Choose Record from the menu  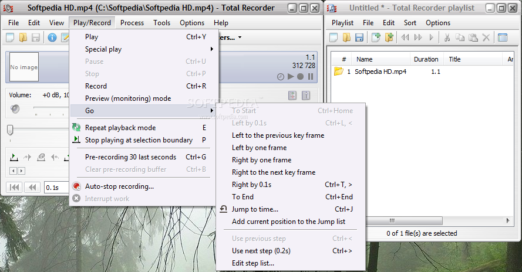click(144, 86)
